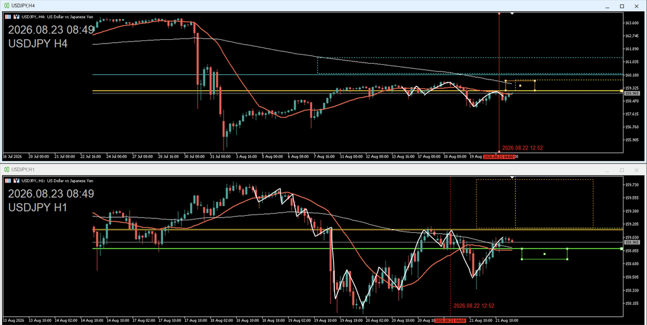This screenshot has height=325, width=647.
Task: Select vertical line date label on H1 timeline
Action: click(450, 321)
